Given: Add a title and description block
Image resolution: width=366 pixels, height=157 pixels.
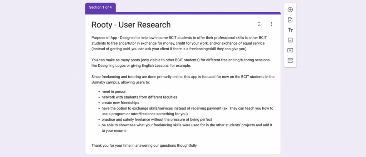Looking at the screenshot, I should 290,30.
